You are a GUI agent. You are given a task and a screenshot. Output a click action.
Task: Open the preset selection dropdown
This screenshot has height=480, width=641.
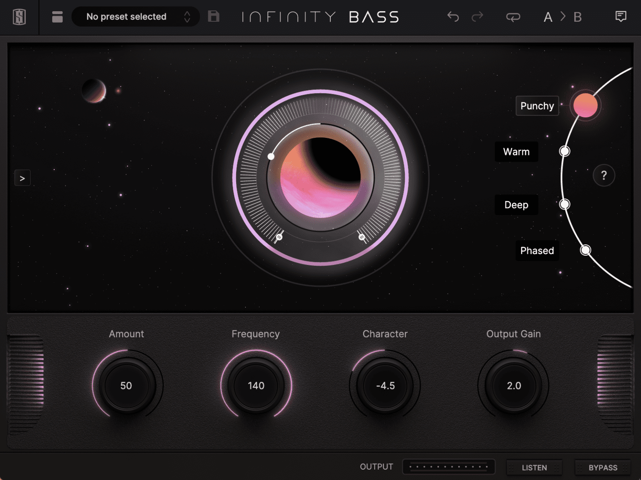coord(136,16)
